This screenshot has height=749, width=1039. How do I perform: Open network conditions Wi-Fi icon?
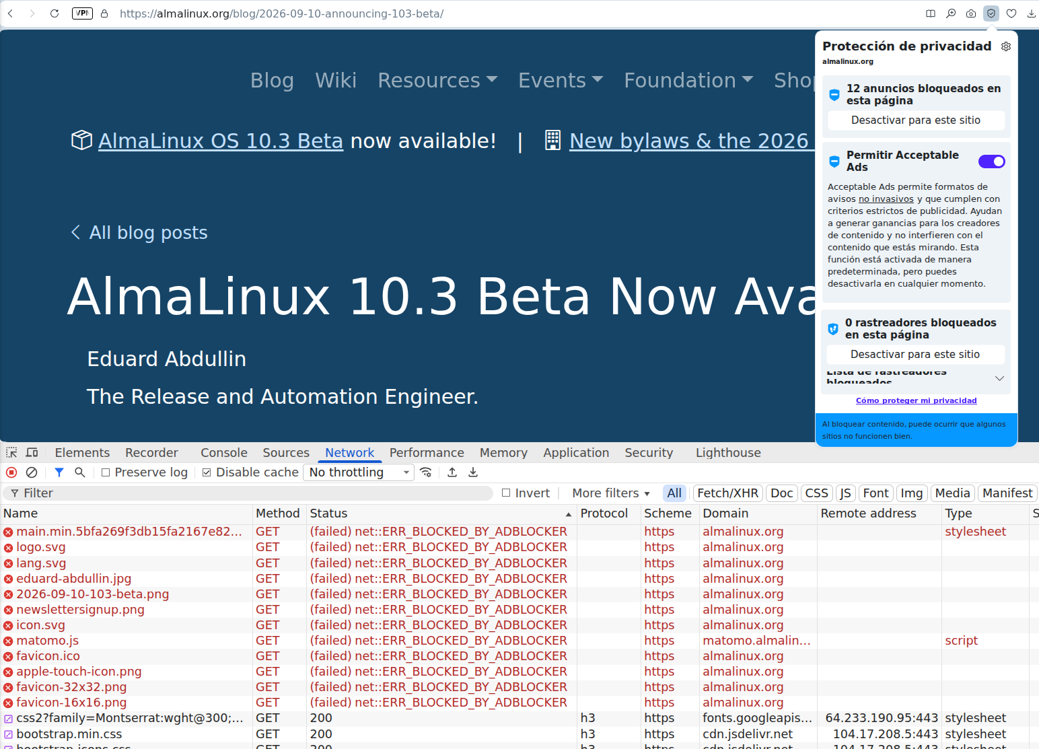(426, 472)
